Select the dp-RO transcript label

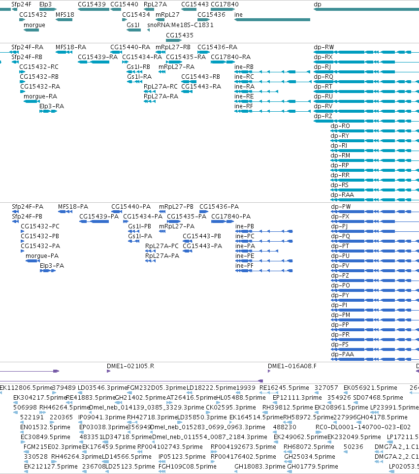tap(340, 126)
